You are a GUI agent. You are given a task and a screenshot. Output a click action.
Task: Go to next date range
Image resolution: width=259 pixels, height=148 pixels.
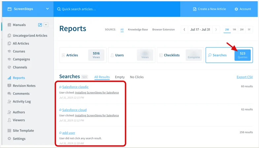(x=216, y=30)
